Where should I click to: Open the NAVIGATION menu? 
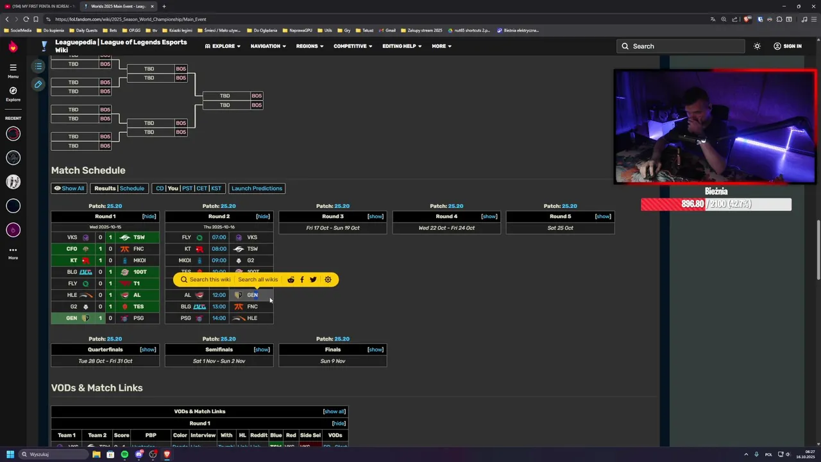pos(268,46)
